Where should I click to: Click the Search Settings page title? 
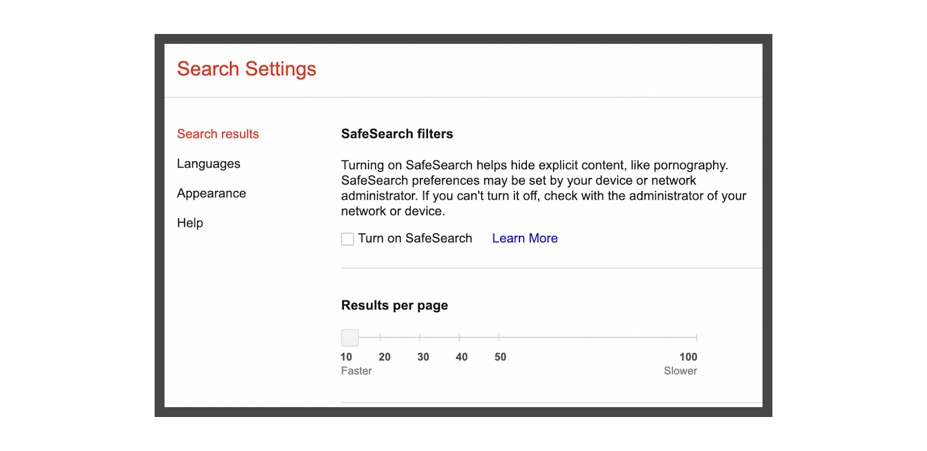pos(246,69)
